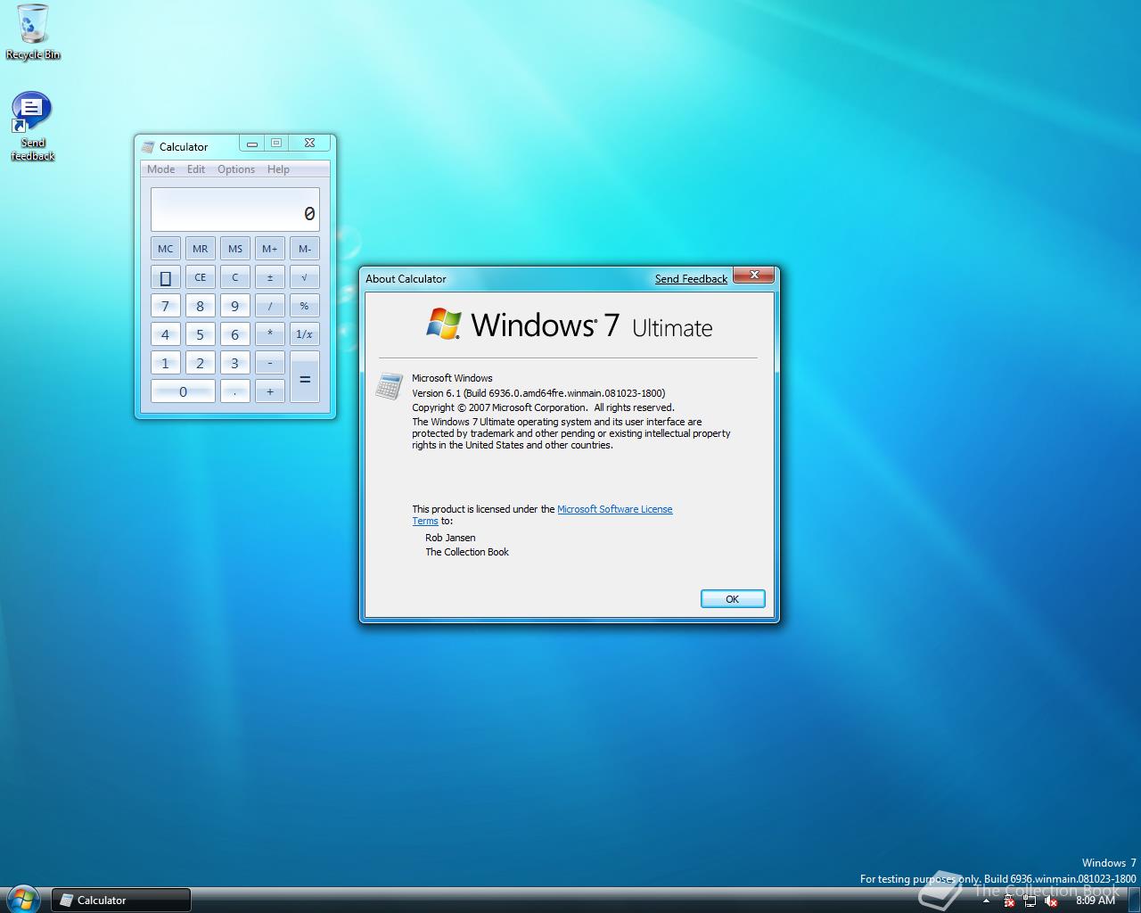Screen dimensions: 1141x913
Task: Click the divide key
Action: click(270, 306)
